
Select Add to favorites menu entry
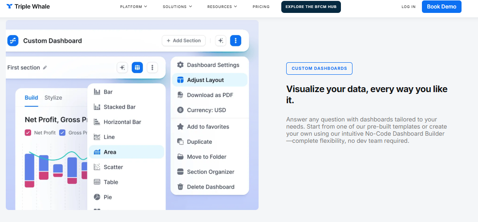(x=210, y=127)
